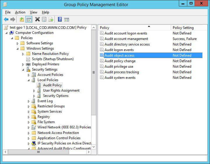Click the Audit system events row icon
Image resolution: width=210 pixels, height=164 pixels.
tap(102, 78)
